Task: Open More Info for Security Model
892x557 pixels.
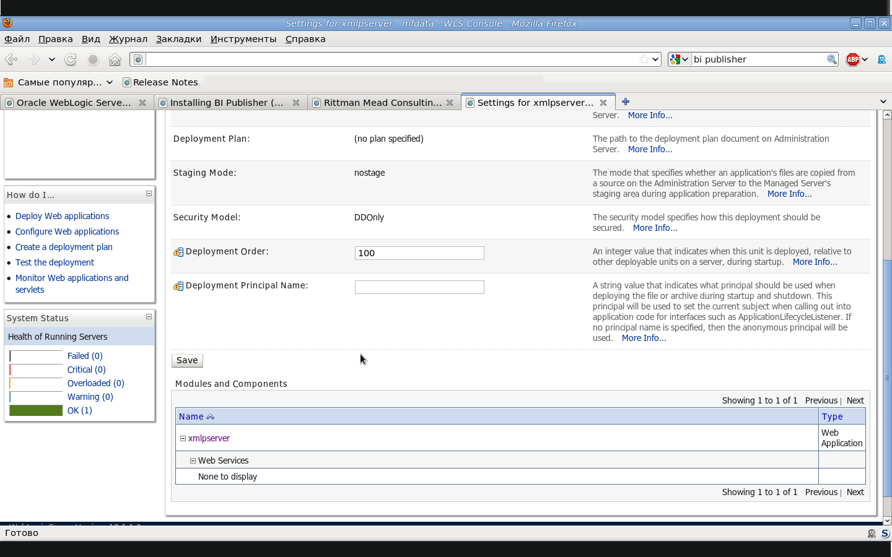Action: (655, 228)
